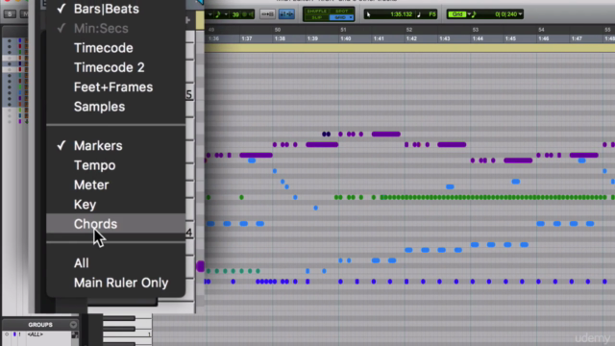
Task: Open the GROUPS panel dropdown menu
Action: pos(73,325)
